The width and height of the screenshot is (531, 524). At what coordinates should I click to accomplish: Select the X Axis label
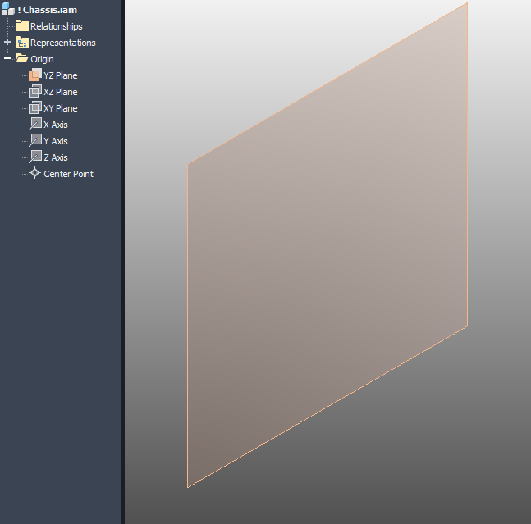(56, 125)
